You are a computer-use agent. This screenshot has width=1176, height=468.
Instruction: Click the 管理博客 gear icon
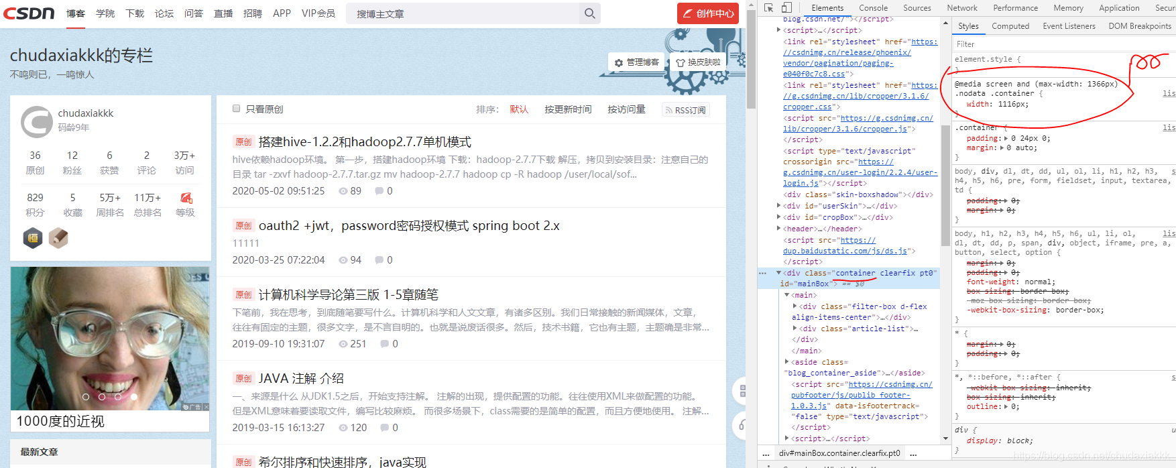coord(619,62)
